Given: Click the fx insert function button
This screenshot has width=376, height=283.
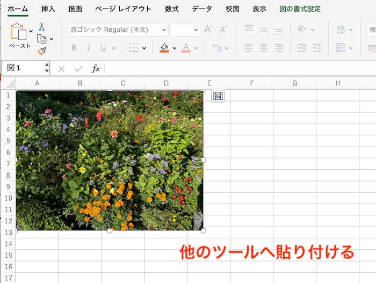Looking at the screenshot, I should click(x=96, y=69).
